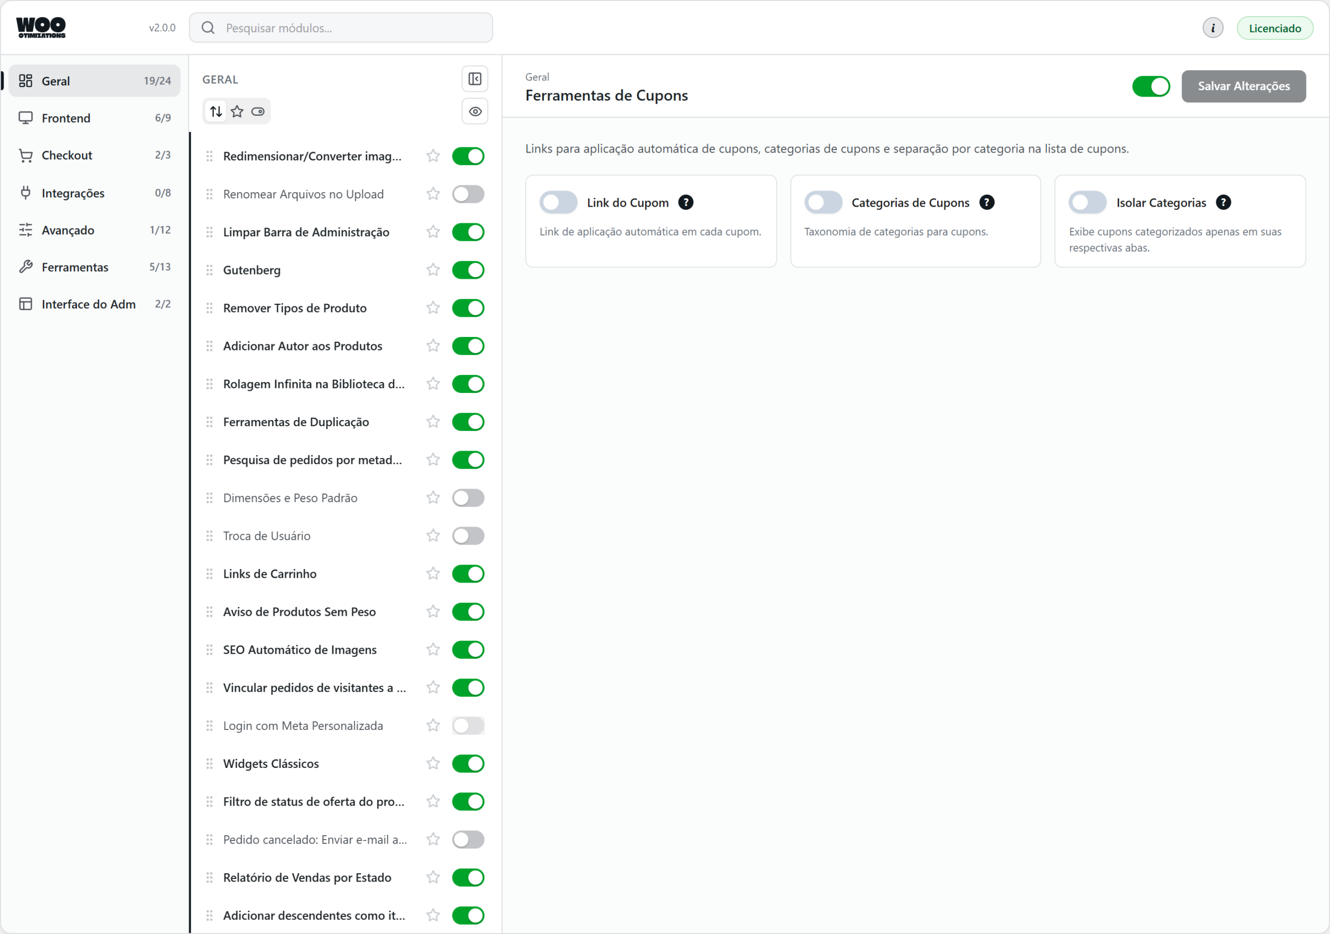Select the favorites star filter icon

pos(237,111)
